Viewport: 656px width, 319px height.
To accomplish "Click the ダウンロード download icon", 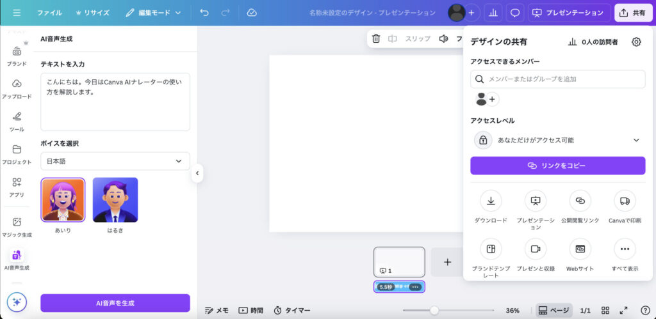I will click(x=491, y=201).
